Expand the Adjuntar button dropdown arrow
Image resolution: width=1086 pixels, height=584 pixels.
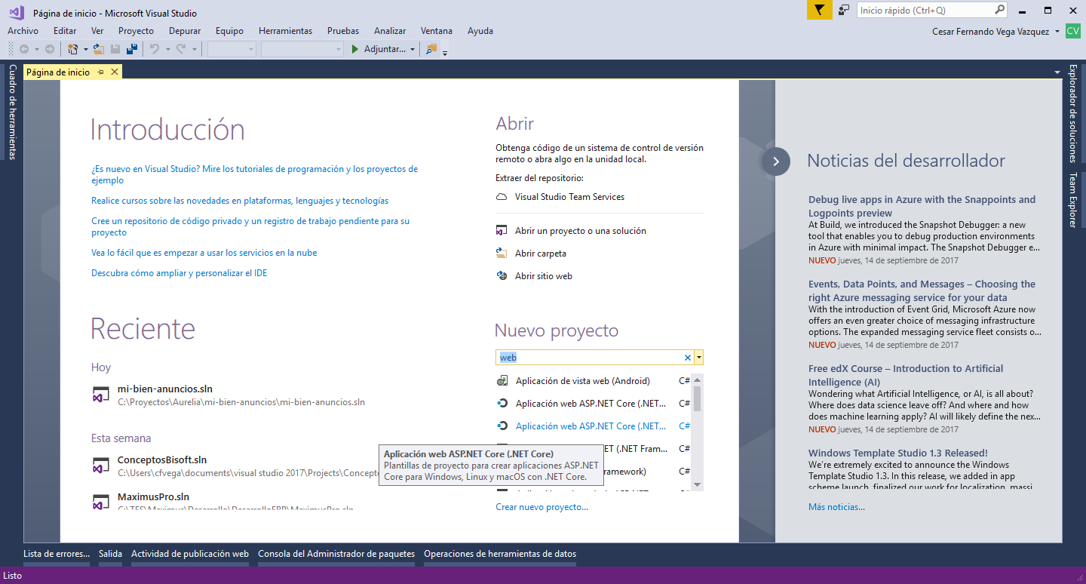(x=413, y=49)
